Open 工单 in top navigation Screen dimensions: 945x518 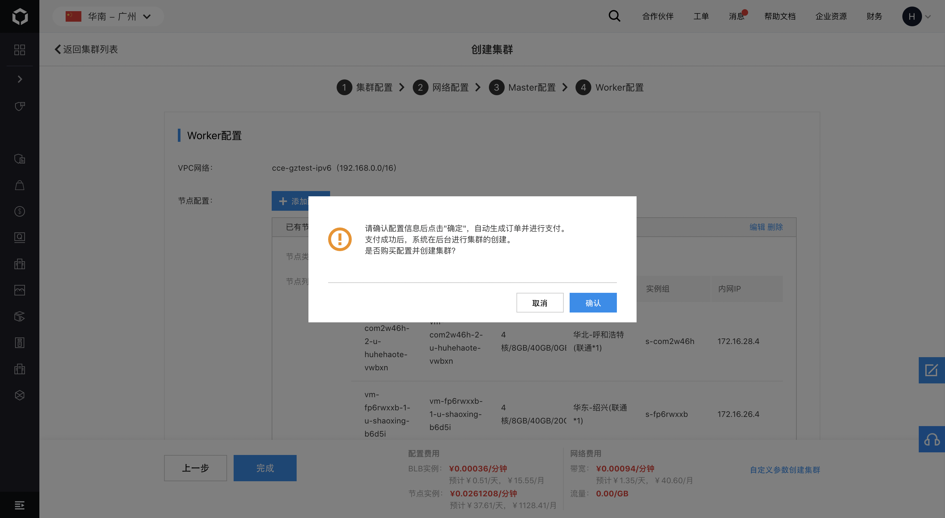pos(701,16)
